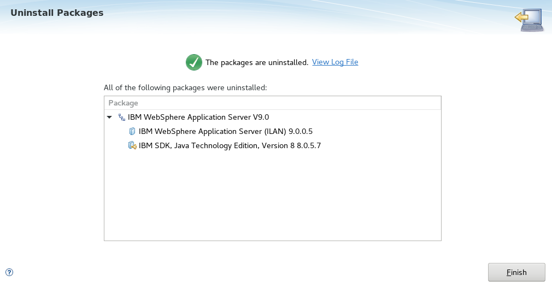Select IBM WebSphere Application Server (ILAN) entry
The image size is (552, 287).
coord(225,131)
